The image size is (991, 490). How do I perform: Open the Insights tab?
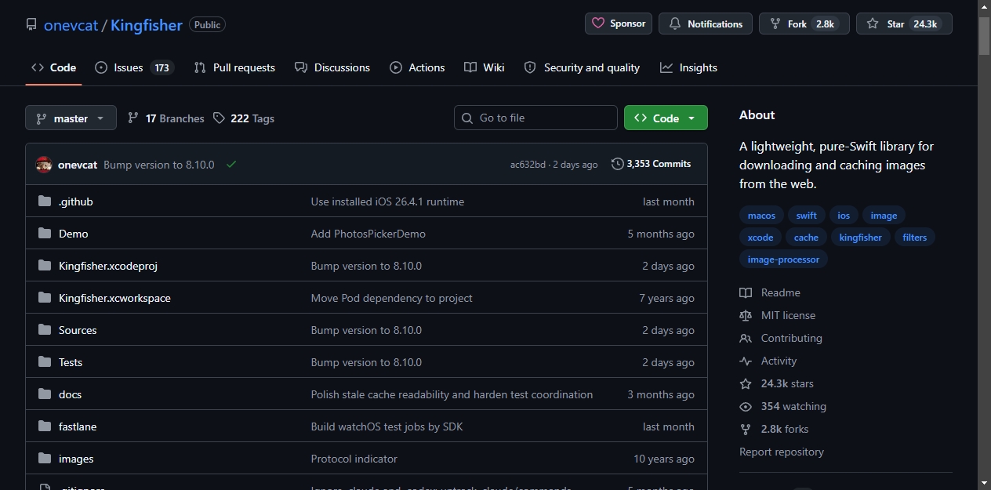pos(688,67)
